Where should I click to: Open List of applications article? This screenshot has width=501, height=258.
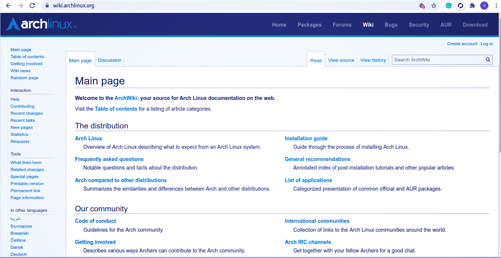[x=308, y=180]
